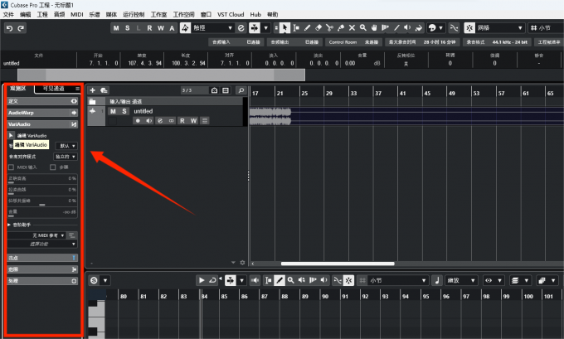The height and width of the screenshot is (339, 564).
Task: Select the Object Selection arrow tool
Action: pos(284,27)
